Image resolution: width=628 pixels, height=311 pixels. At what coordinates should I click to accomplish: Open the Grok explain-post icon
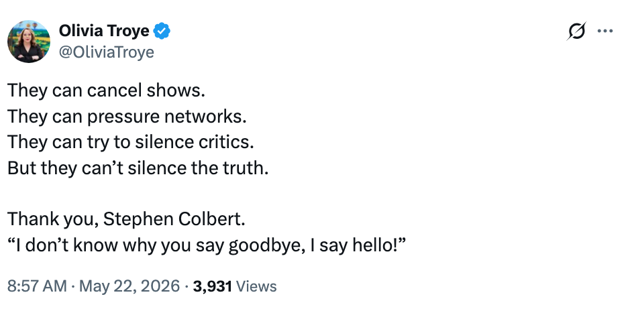point(576,32)
